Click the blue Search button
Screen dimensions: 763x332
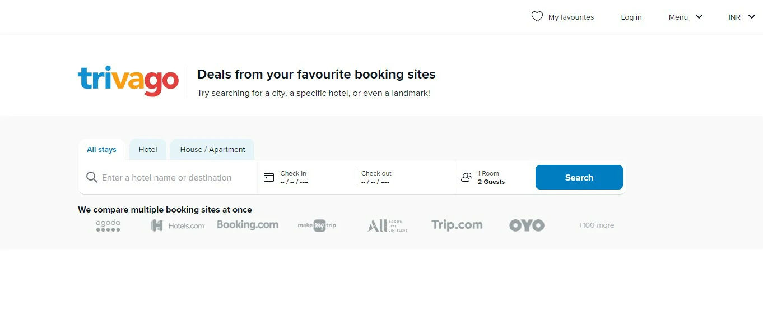coord(579,177)
